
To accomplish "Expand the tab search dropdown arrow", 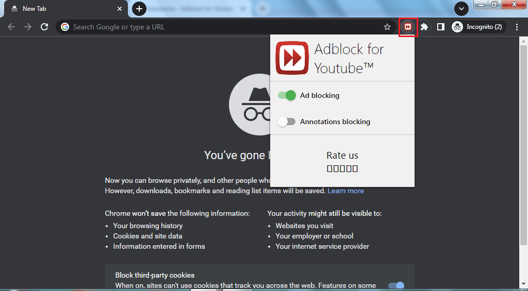I will pos(460,9).
